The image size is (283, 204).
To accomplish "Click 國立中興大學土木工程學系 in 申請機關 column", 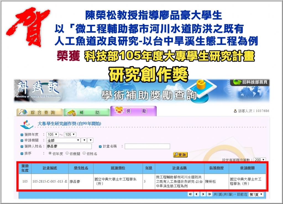I will point(246,181).
